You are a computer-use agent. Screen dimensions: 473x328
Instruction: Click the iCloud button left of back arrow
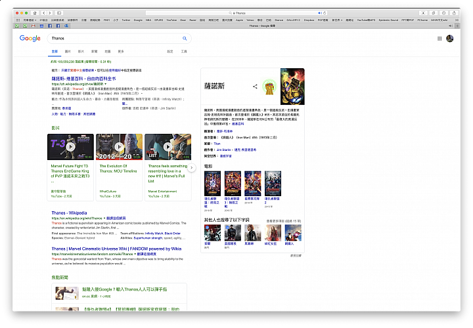point(35,13)
